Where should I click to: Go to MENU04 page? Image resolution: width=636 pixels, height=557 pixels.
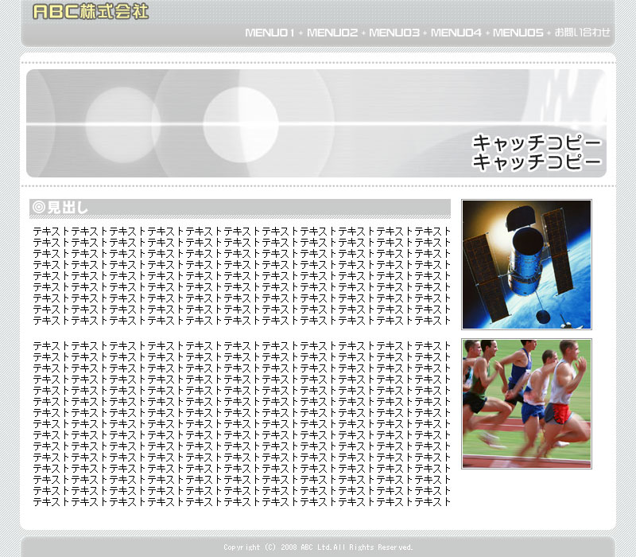(456, 33)
